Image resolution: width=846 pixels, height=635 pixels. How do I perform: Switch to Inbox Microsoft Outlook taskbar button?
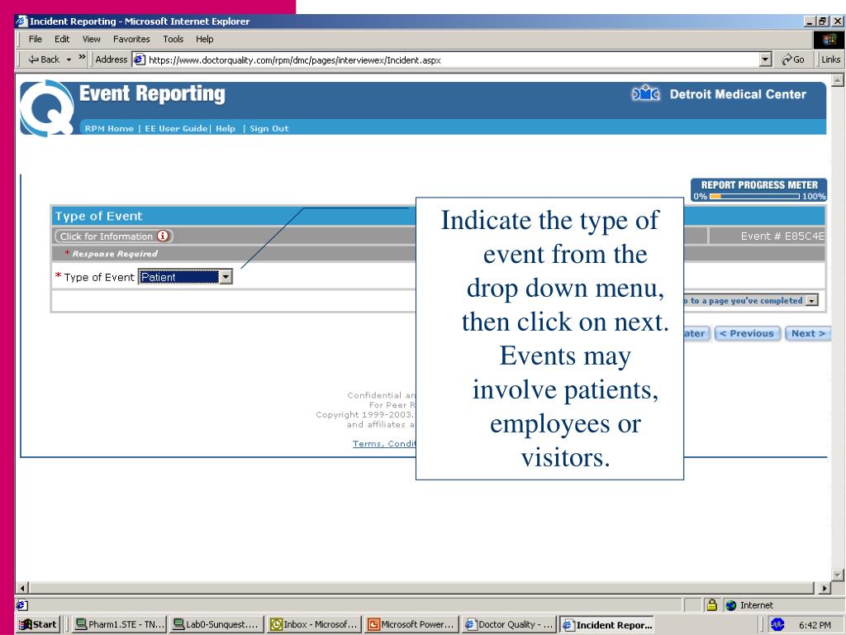313,624
